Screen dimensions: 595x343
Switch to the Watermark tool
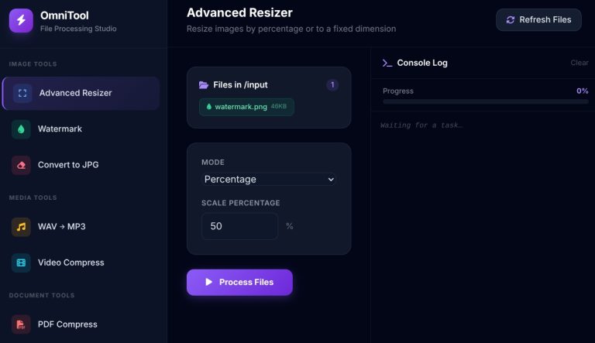click(x=60, y=129)
